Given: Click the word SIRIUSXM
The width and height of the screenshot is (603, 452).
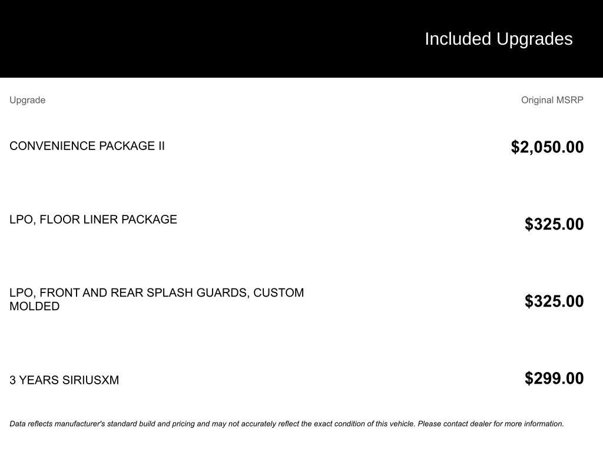Looking at the screenshot, I should (x=91, y=380).
